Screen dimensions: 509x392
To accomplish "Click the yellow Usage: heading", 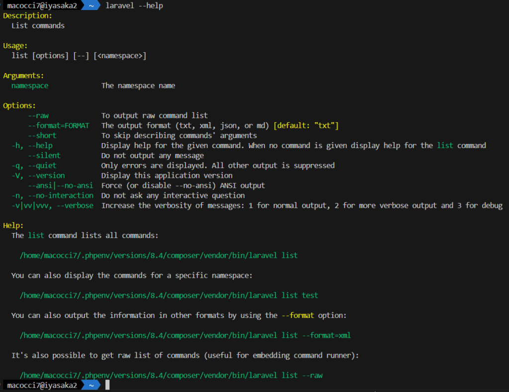I will (15, 46).
